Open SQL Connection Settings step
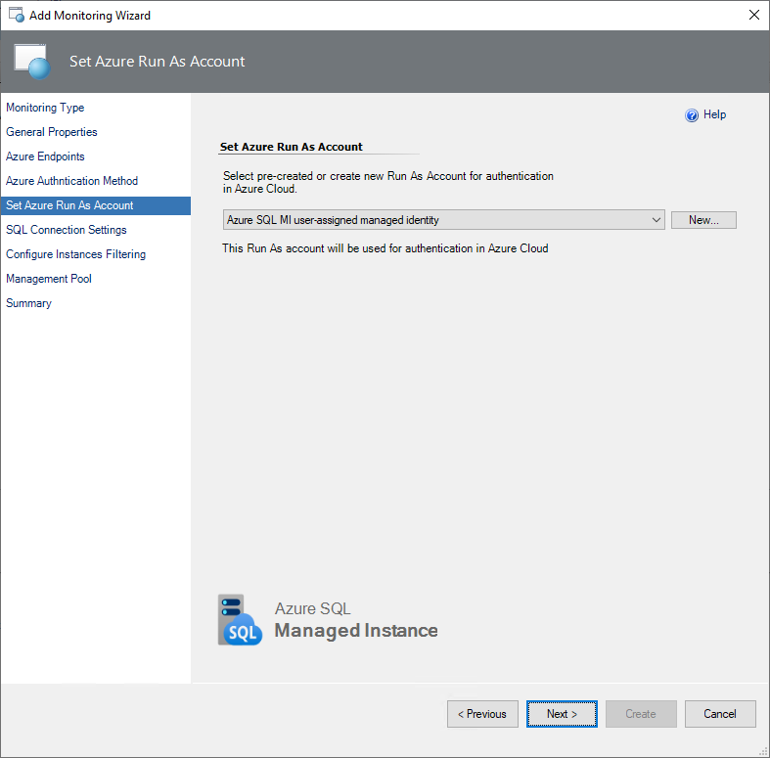This screenshot has height=758, width=770. pyautogui.click(x=67, y=230)
